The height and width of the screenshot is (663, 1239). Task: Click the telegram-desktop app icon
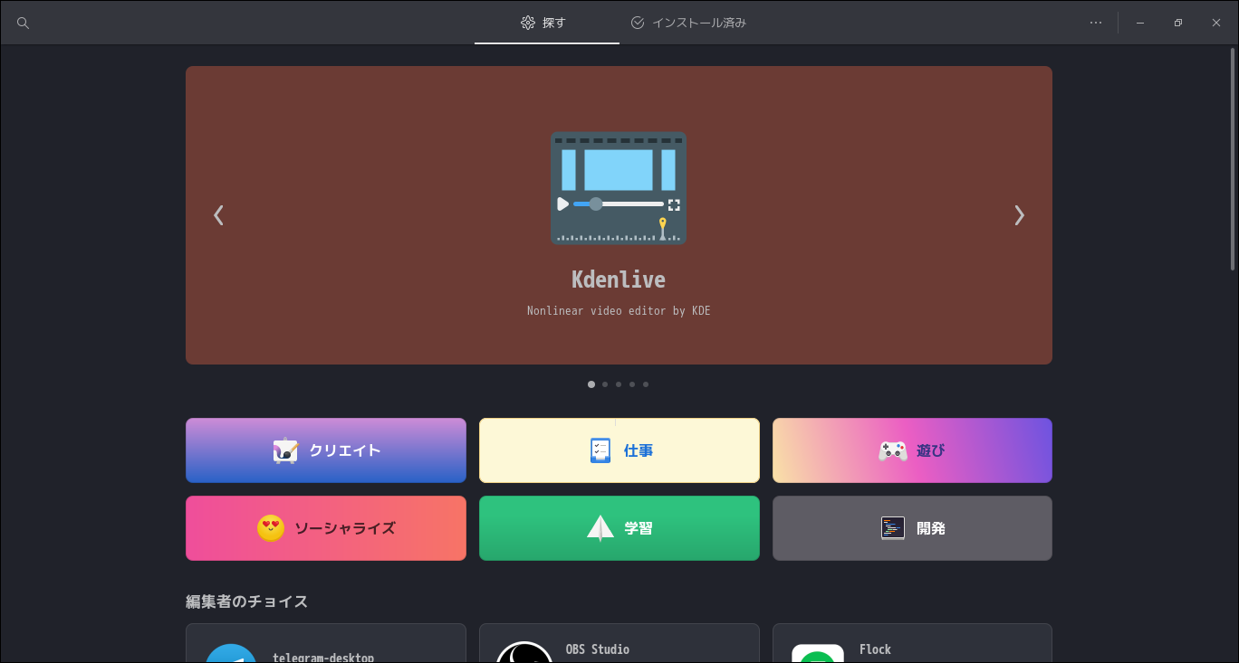[x=231, y=653]
